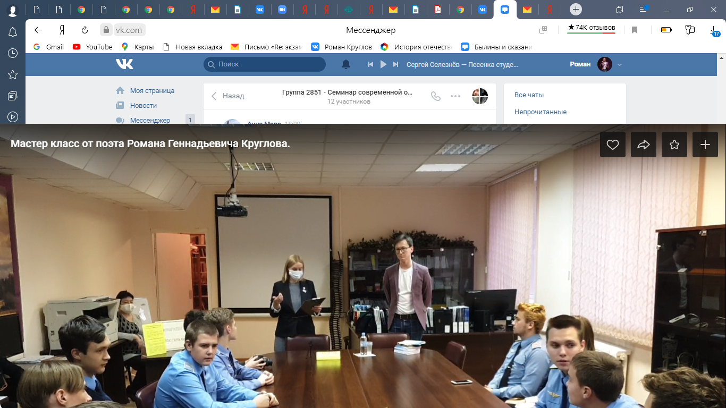The image size is (726, 408).
Task: Open browser downloads with badge 17
Action: click(x=714, y=31)
